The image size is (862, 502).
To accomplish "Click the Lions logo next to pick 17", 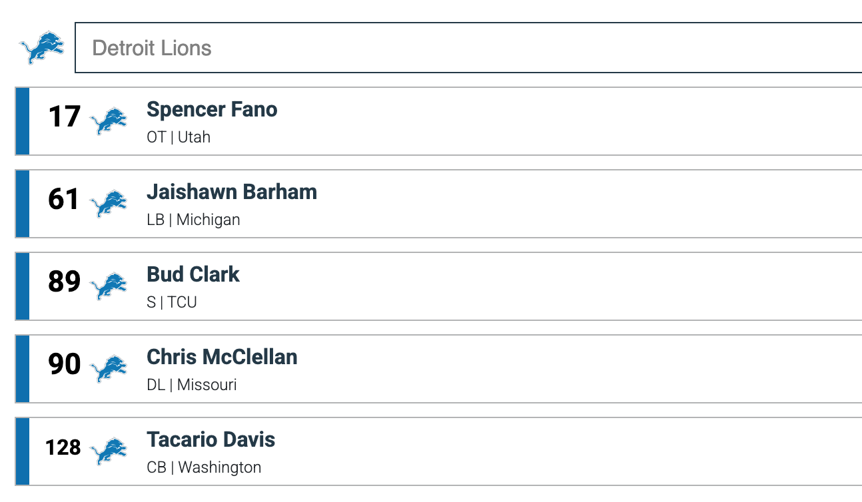I will click(x=109, y=121).
